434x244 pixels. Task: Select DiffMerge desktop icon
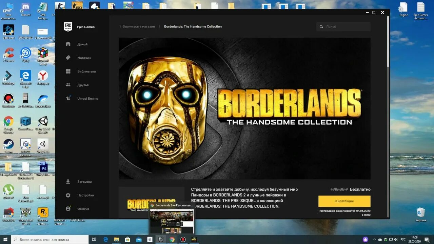pos(8,78)
